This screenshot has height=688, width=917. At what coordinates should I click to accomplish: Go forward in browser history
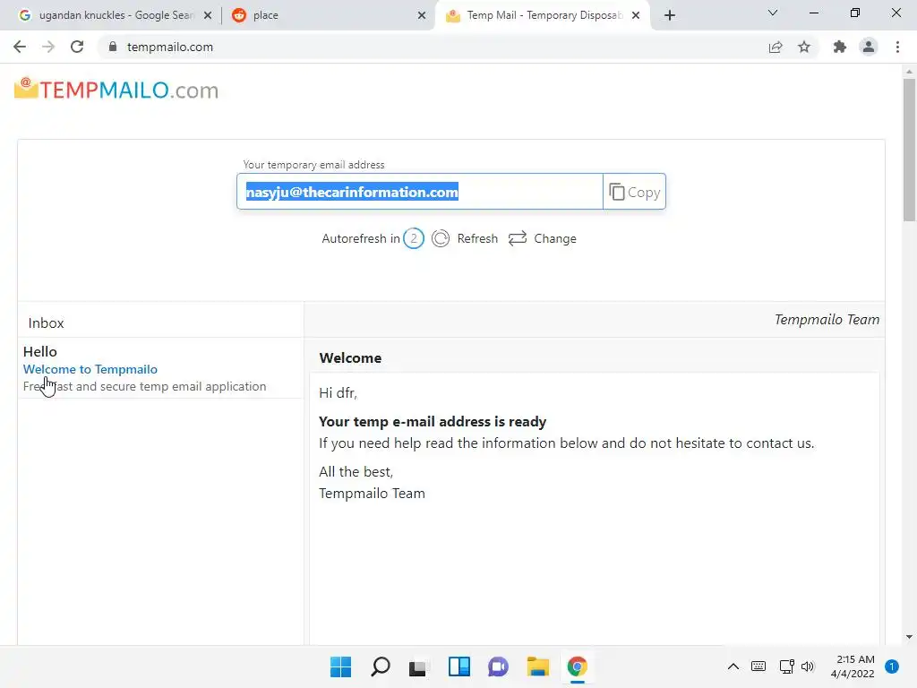[48, 47]
